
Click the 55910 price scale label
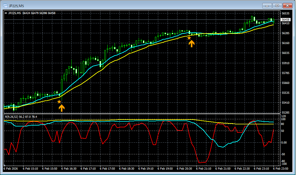285,63
